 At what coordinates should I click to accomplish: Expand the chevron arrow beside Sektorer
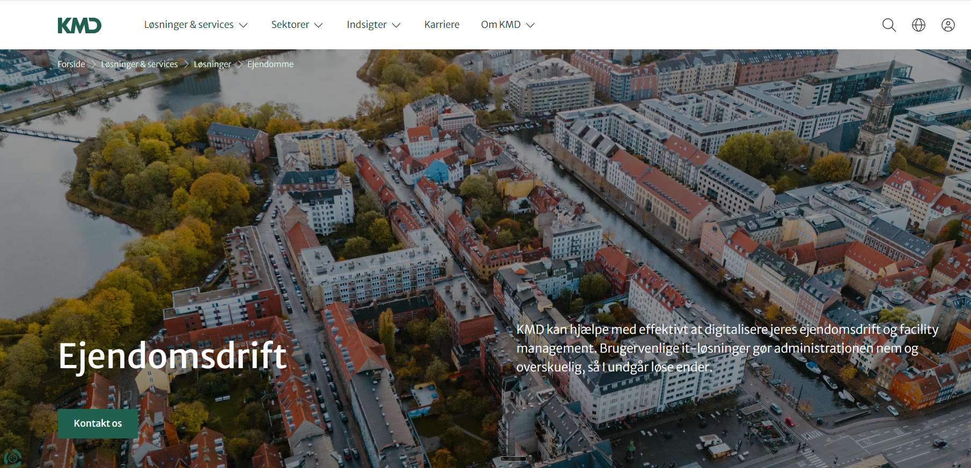pyautogui.click(x=318, y=25)
